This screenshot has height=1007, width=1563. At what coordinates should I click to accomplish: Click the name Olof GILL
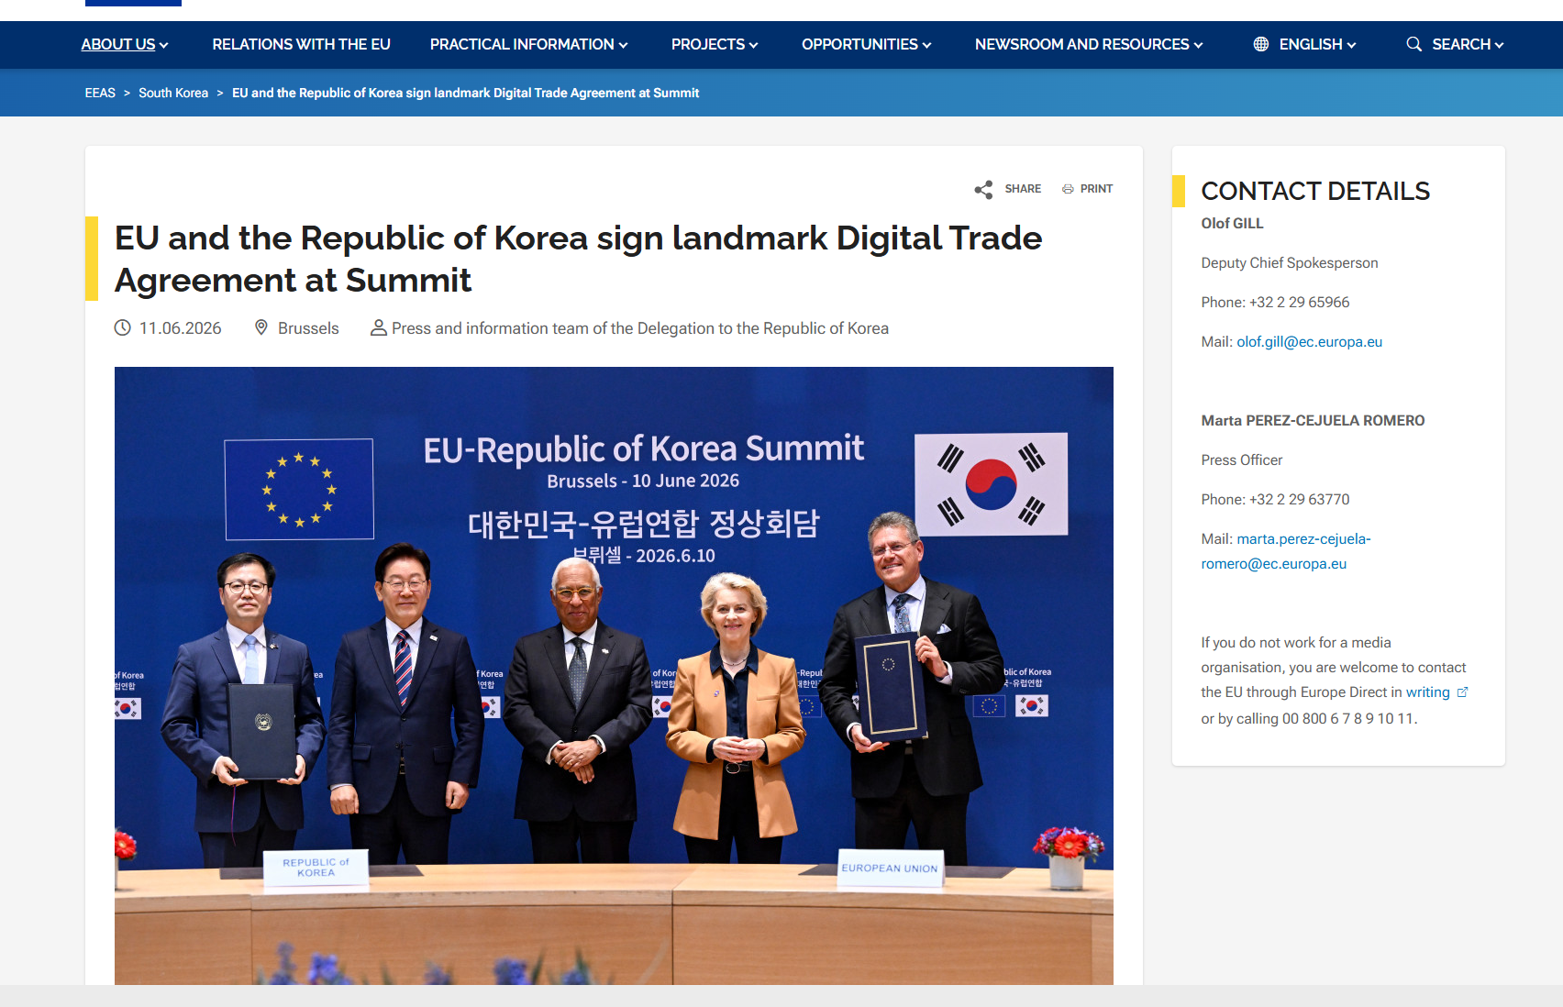coord(1232,223)
